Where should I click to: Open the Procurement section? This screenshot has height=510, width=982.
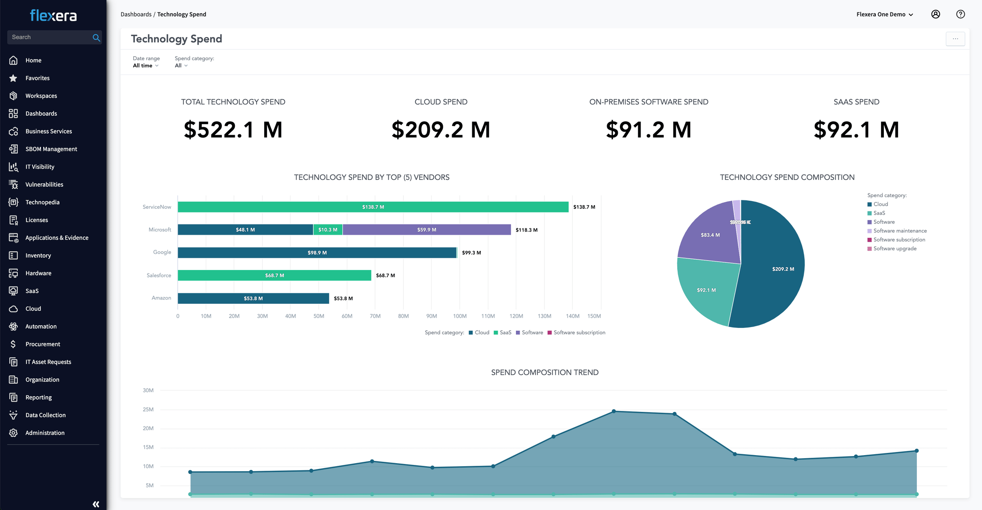[43, 344]
